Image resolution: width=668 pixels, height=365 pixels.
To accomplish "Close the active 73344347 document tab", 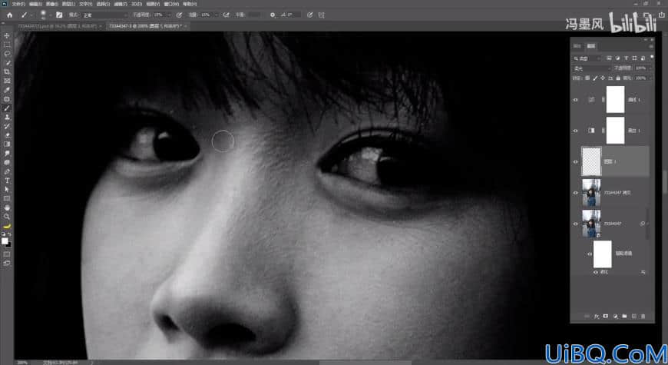I will pyautogui.click(x=186, y=26).
